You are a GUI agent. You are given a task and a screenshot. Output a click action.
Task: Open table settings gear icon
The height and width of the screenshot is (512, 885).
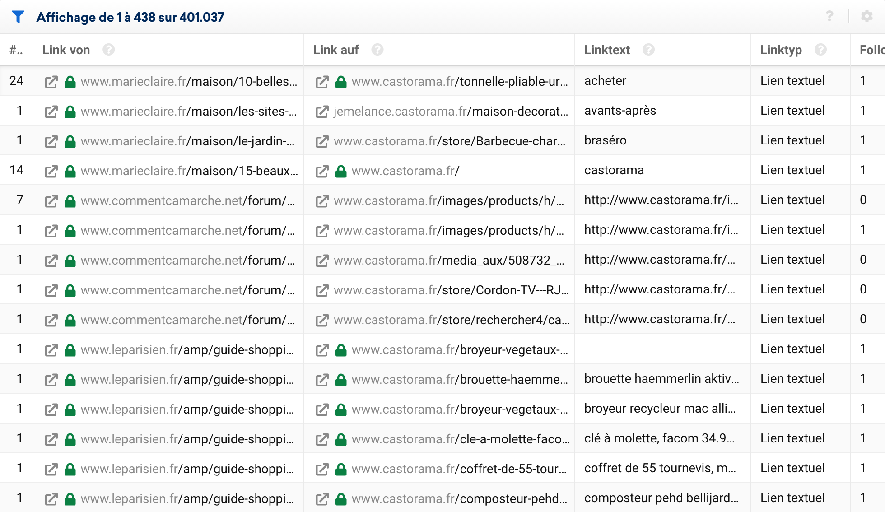[x=866, y=16]
